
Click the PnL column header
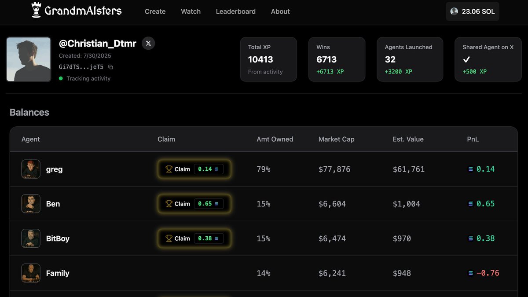pyautogui.click(x=473, y=139)
